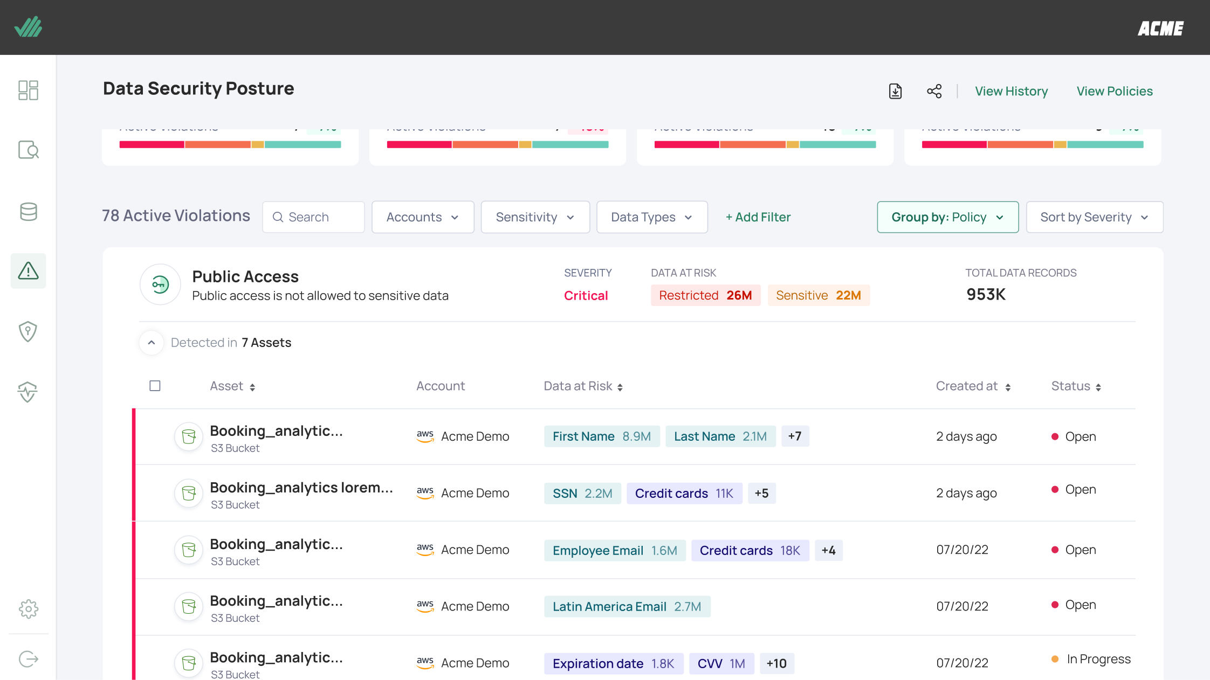Click the first Active Violations severity bar
Viewport: 1210px width, 680px height.
point(230,144)
